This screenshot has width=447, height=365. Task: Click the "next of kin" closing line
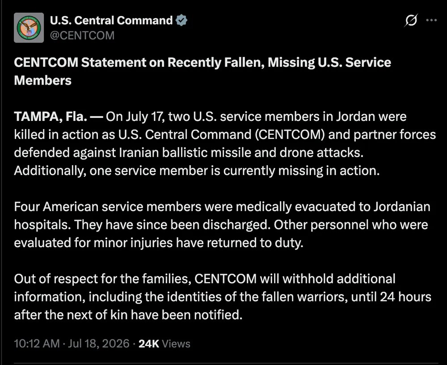128,315
